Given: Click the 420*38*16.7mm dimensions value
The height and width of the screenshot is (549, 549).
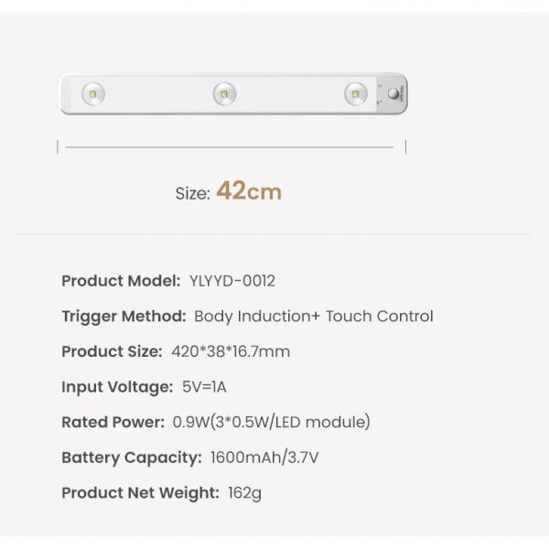Looking at the screenshot, I should click(231, 351).
